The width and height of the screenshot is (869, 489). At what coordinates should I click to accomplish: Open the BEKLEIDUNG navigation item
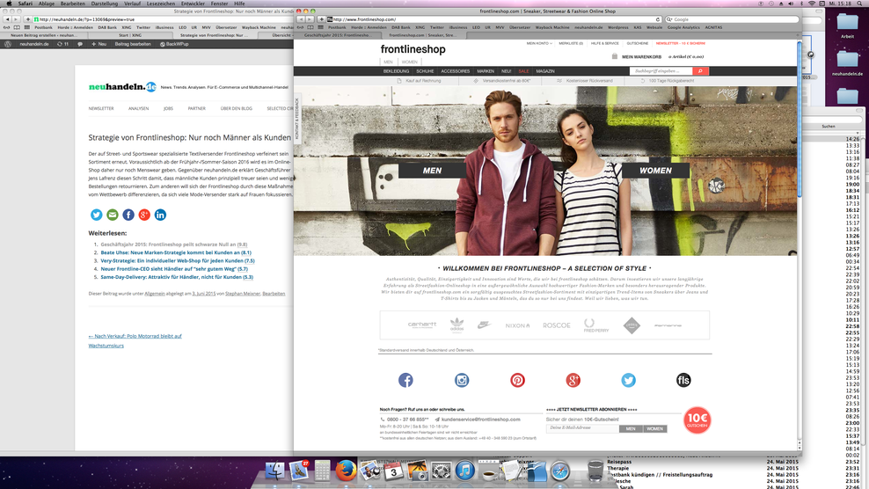(396, 71)
